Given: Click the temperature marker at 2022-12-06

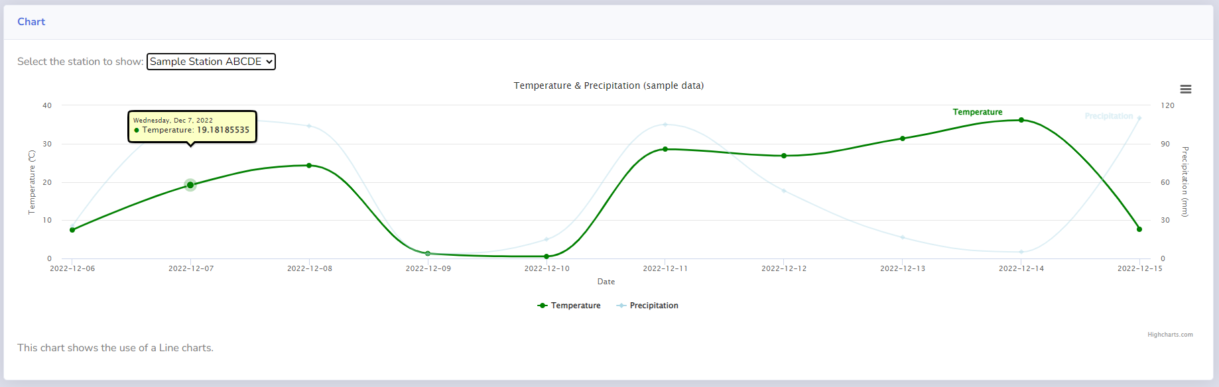Looking at the screenshot, I should pyautogui.click(x=72, y=230).
